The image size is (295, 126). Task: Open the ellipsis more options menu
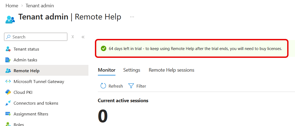[132, 17]
